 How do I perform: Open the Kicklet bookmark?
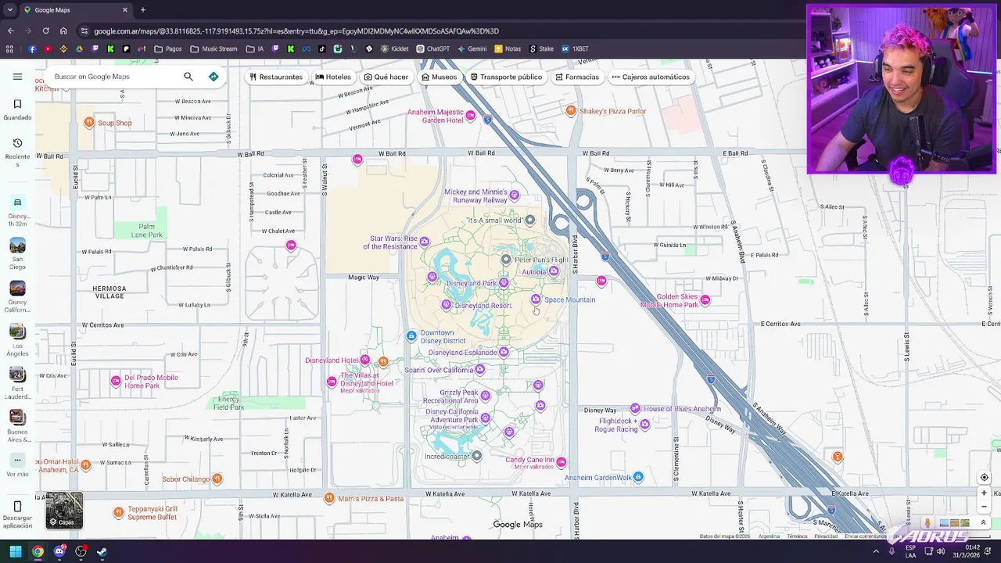(x=394, y=48)
